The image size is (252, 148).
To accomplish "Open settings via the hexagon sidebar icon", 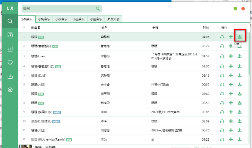I will (x=10, y=90).
